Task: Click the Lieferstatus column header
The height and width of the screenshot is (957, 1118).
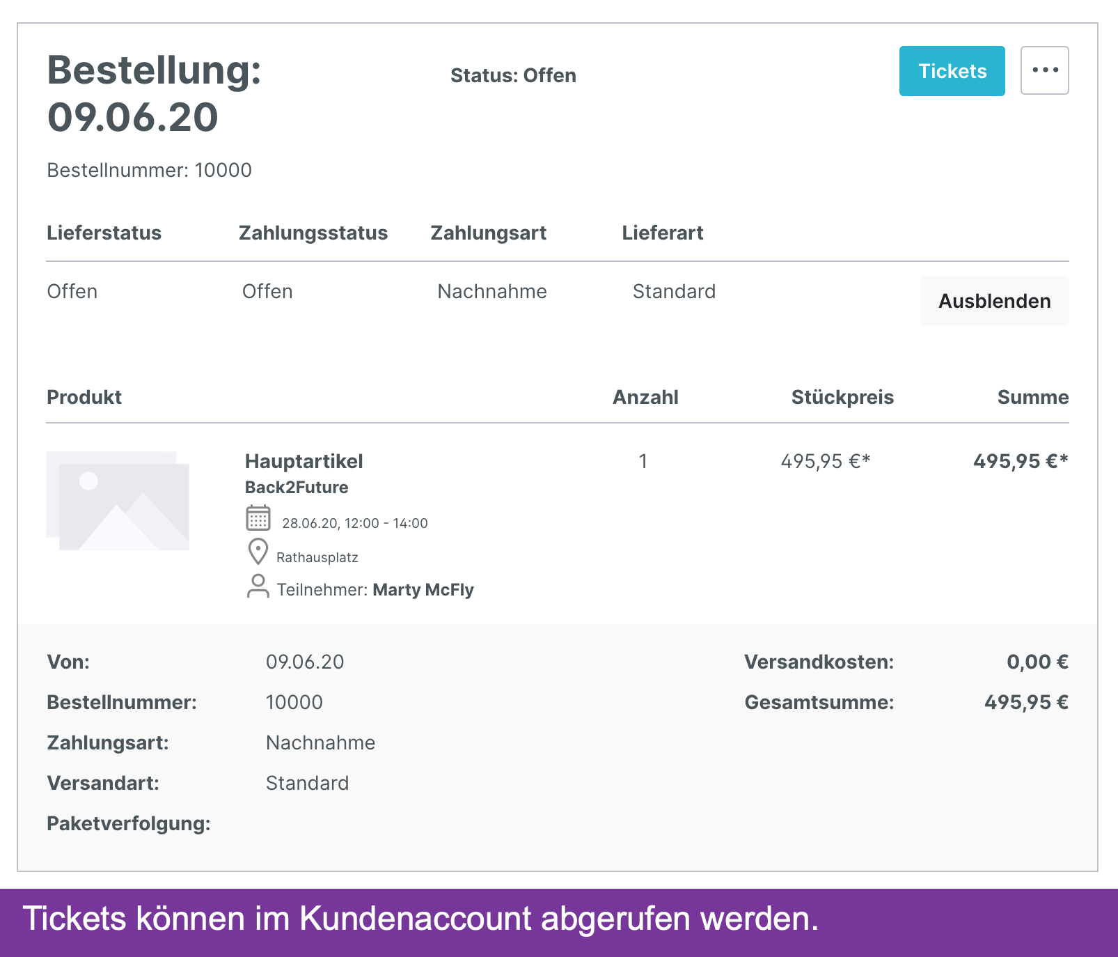Action: click(104, 233)
